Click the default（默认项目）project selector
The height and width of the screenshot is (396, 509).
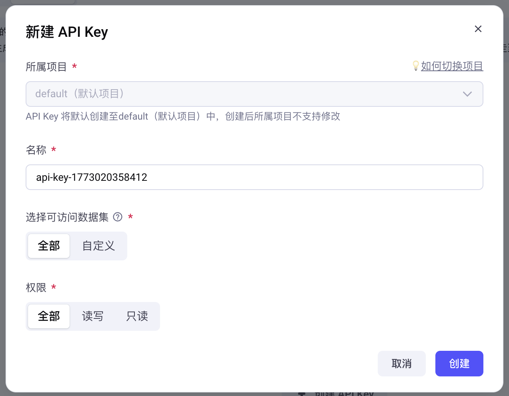(x=254, y=94)
